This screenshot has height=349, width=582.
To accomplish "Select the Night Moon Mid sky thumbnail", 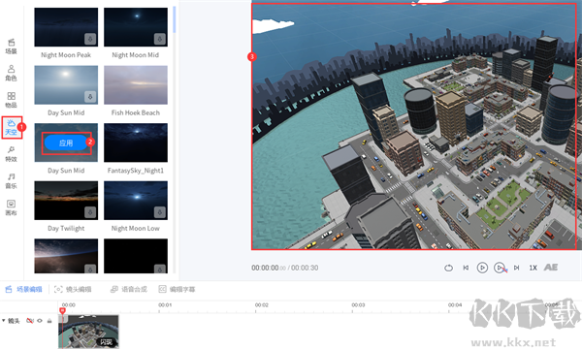I will (x=136, y=27).
